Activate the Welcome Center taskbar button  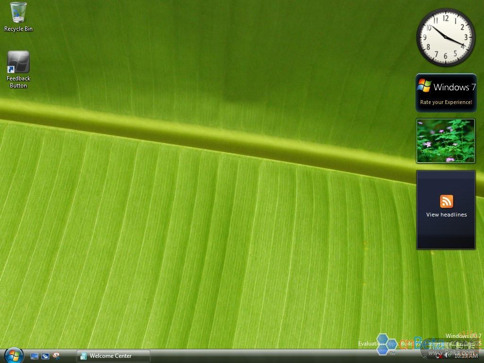(x=113, y=356)
